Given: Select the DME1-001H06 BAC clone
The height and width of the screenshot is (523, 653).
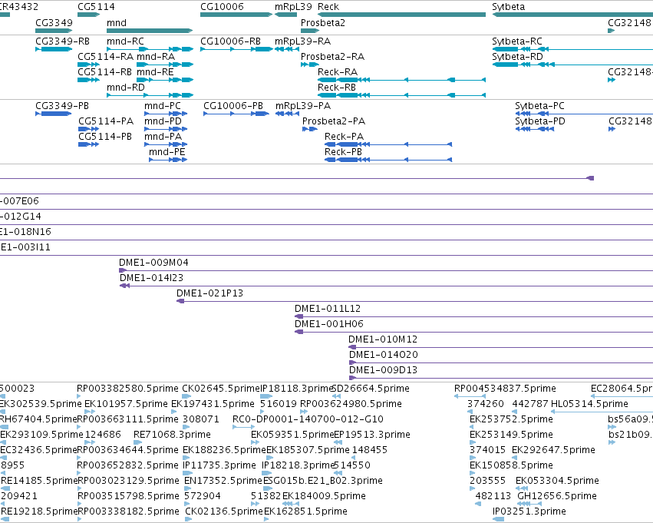Looking at the screenshot, I should point(473,332).
